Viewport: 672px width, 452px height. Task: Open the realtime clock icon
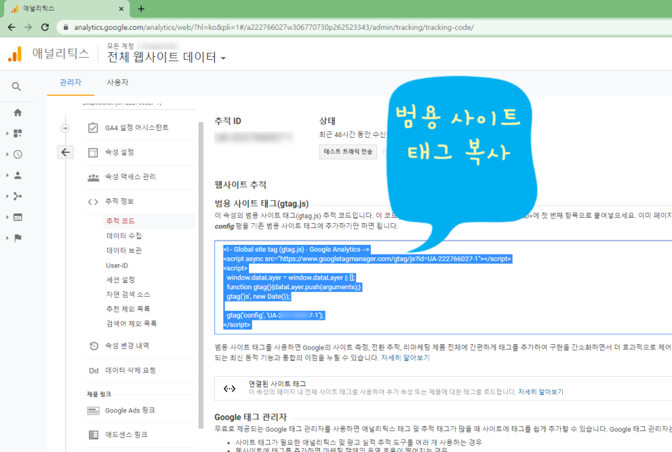click(17, 154)
